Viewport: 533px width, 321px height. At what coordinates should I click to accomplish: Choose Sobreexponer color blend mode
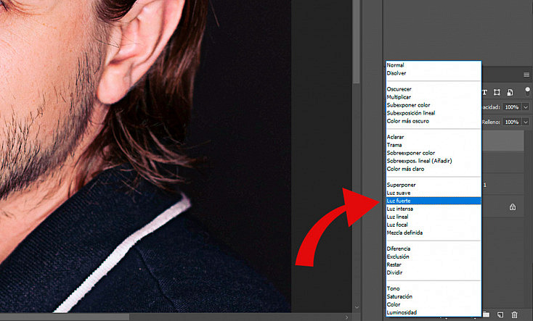tap(434, 153)
